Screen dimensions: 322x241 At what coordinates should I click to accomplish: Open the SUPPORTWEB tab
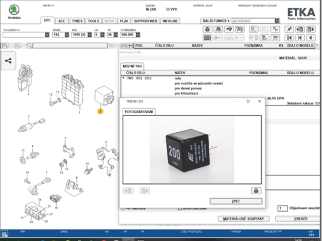pos(145,21)
